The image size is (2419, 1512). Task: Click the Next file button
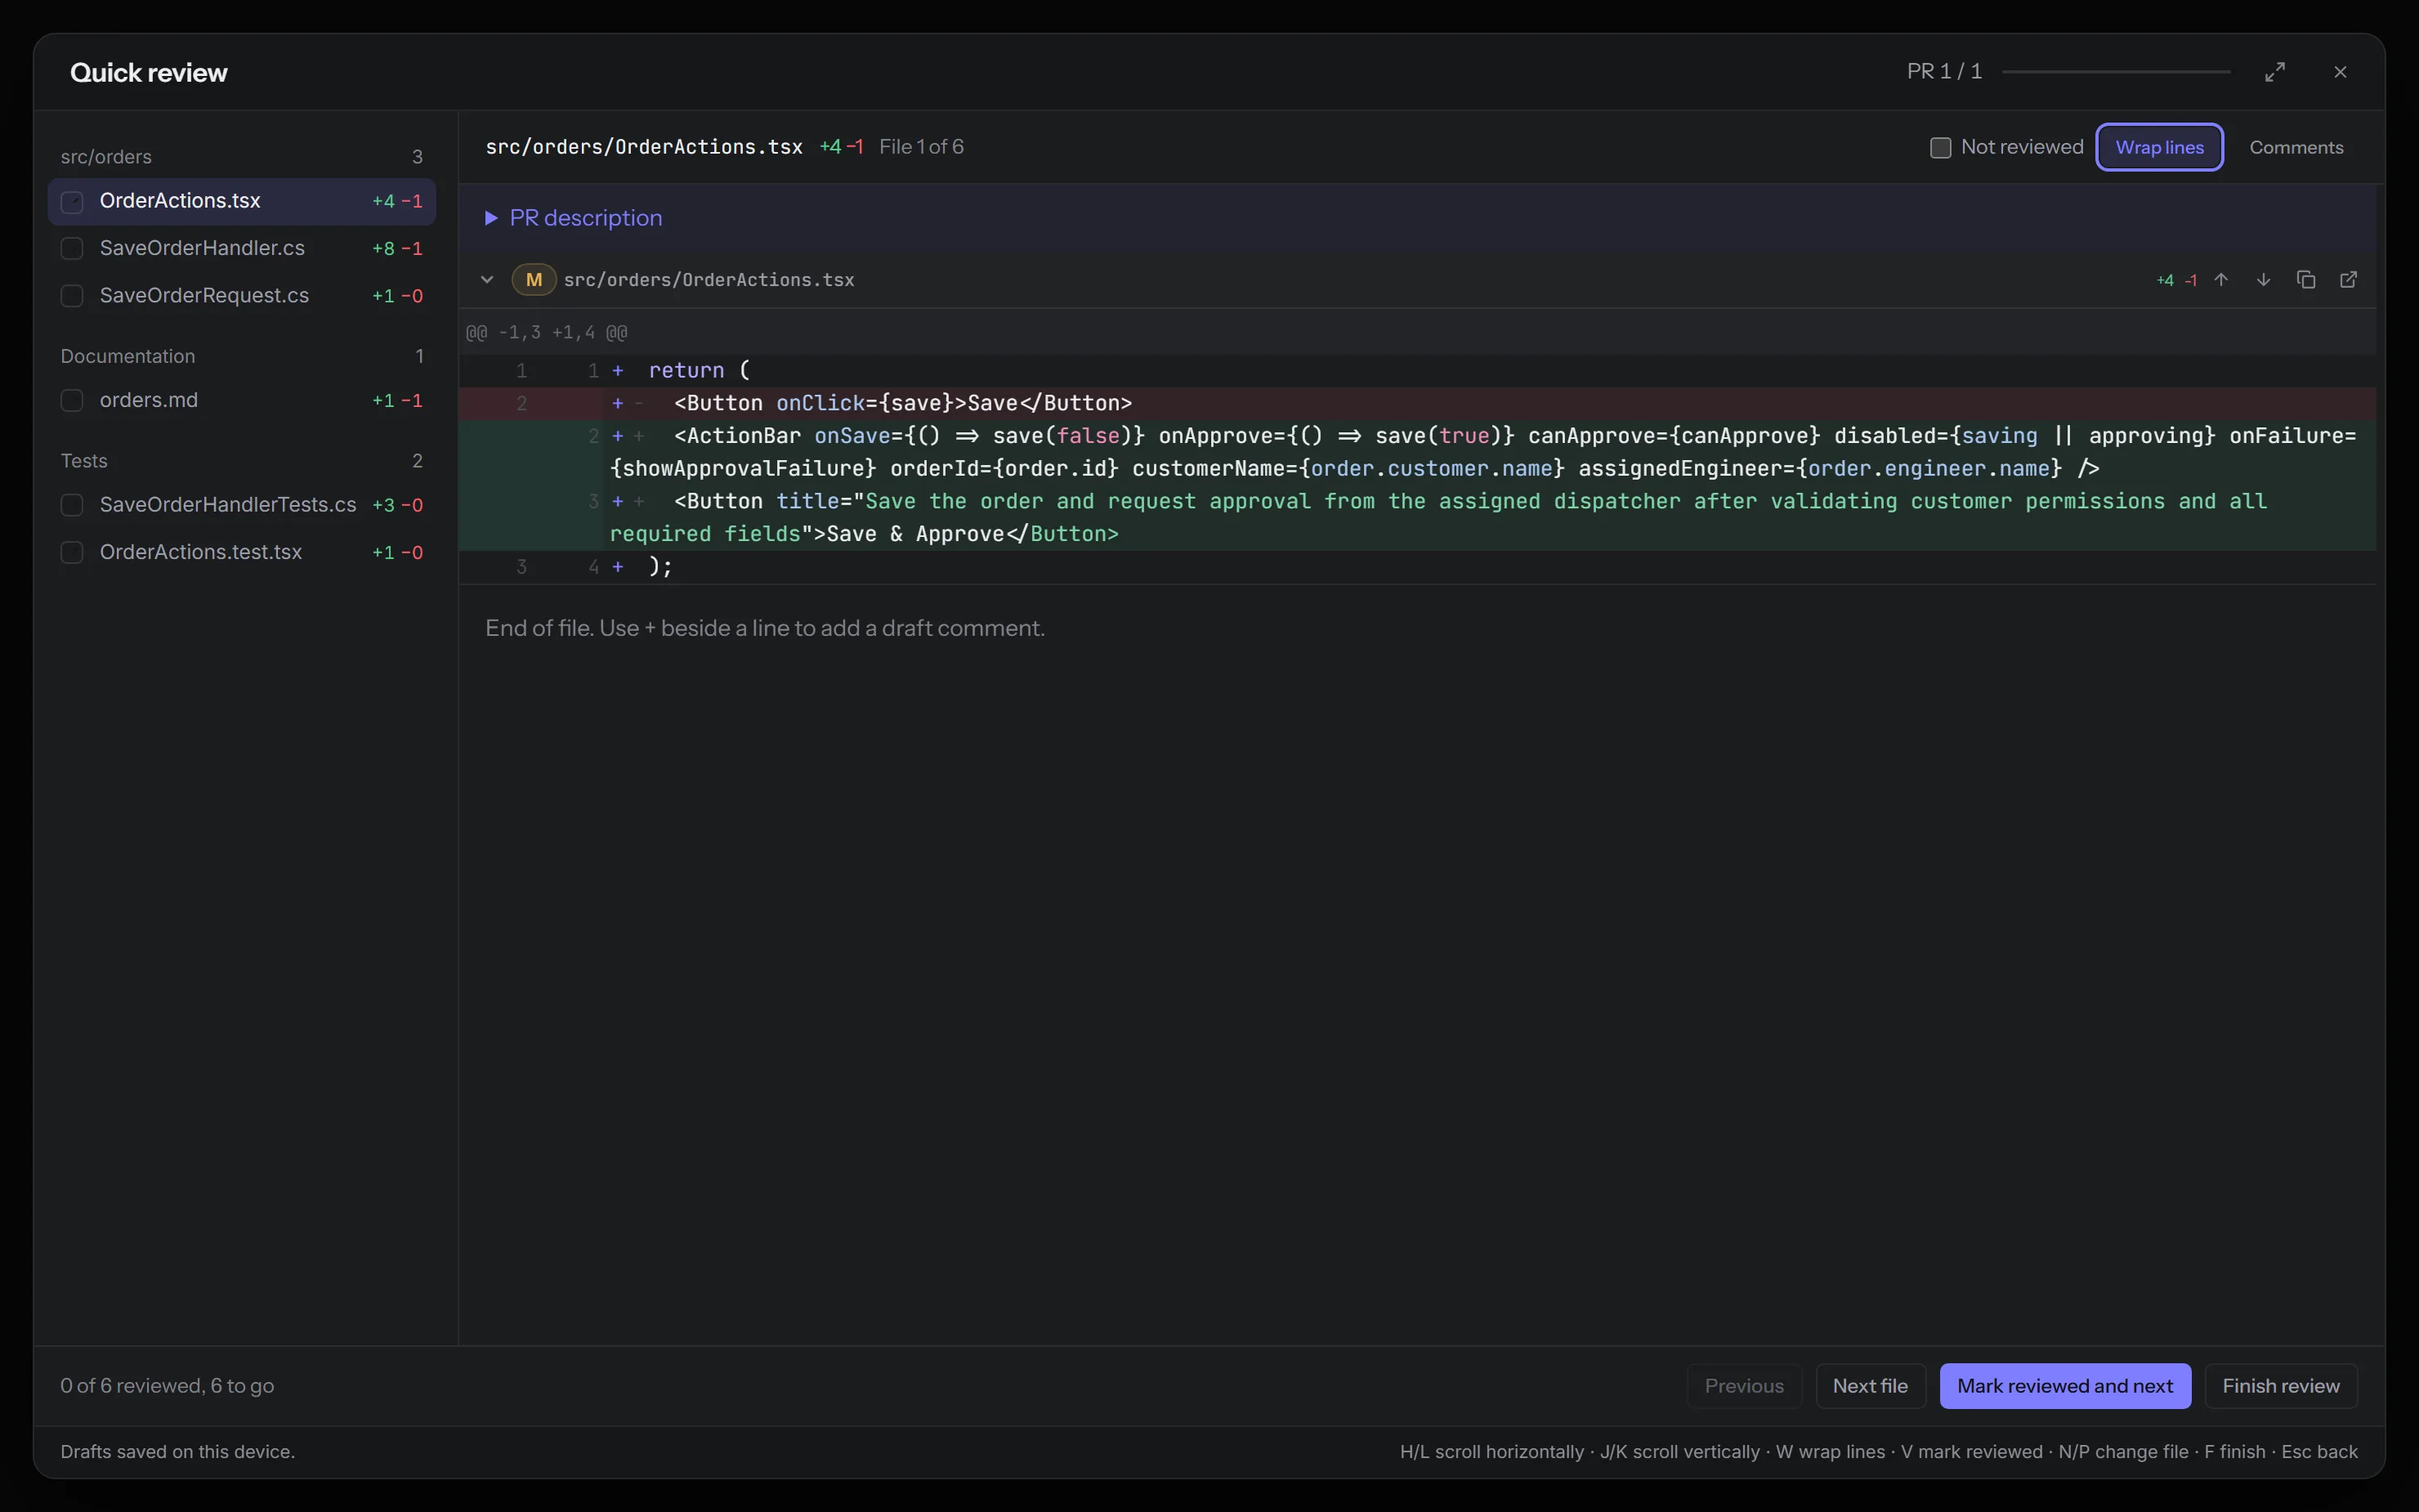pyautogui.click(x=1870, y=1386)
